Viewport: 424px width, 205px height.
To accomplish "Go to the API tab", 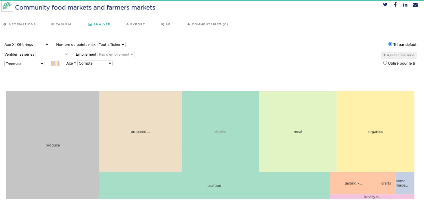I will [166, 25].
